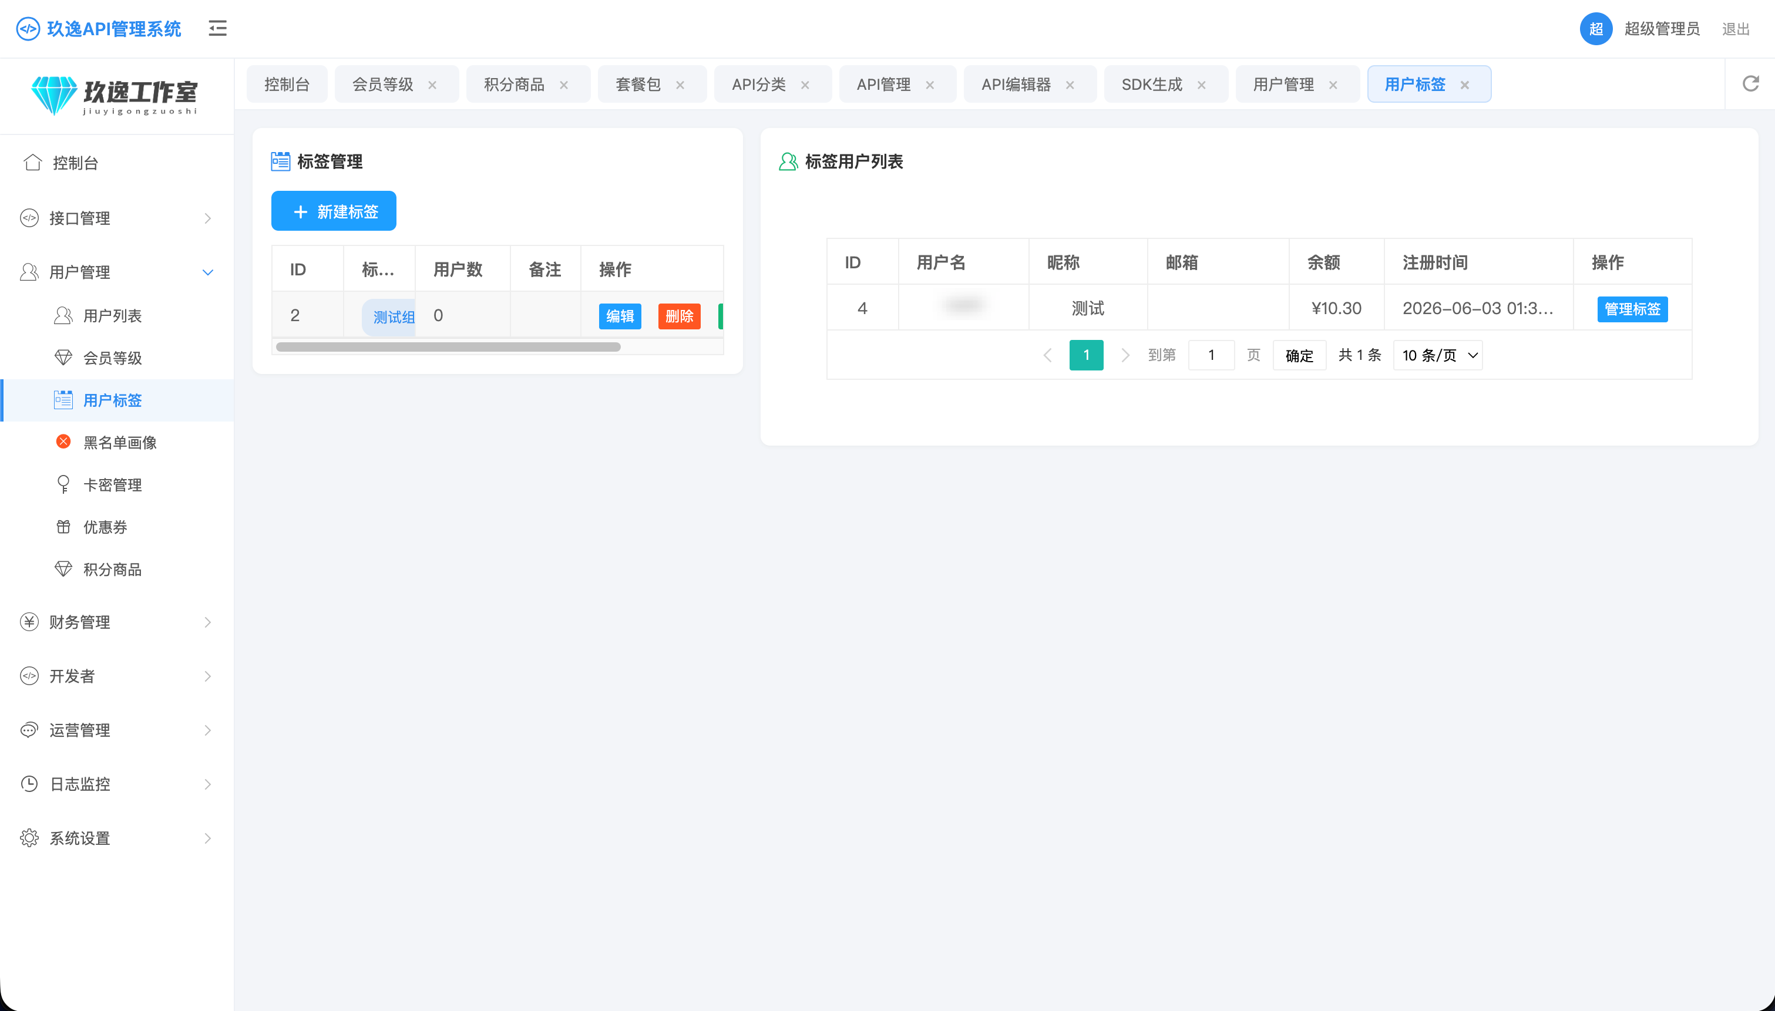Viewport: 1775px width, 1011px height.
Task: Close the SDK生成 tab
Action: [x=1201, y=85]
